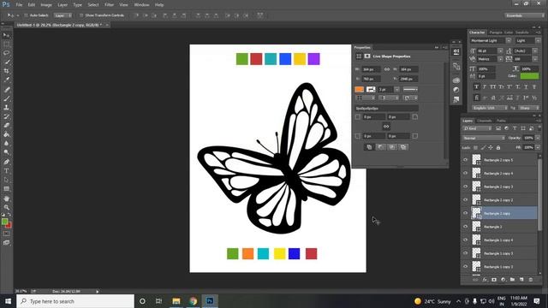Enable the Auto-Select checkbox
Viewport: 548px width, 308px height.
tap(26, 15)
